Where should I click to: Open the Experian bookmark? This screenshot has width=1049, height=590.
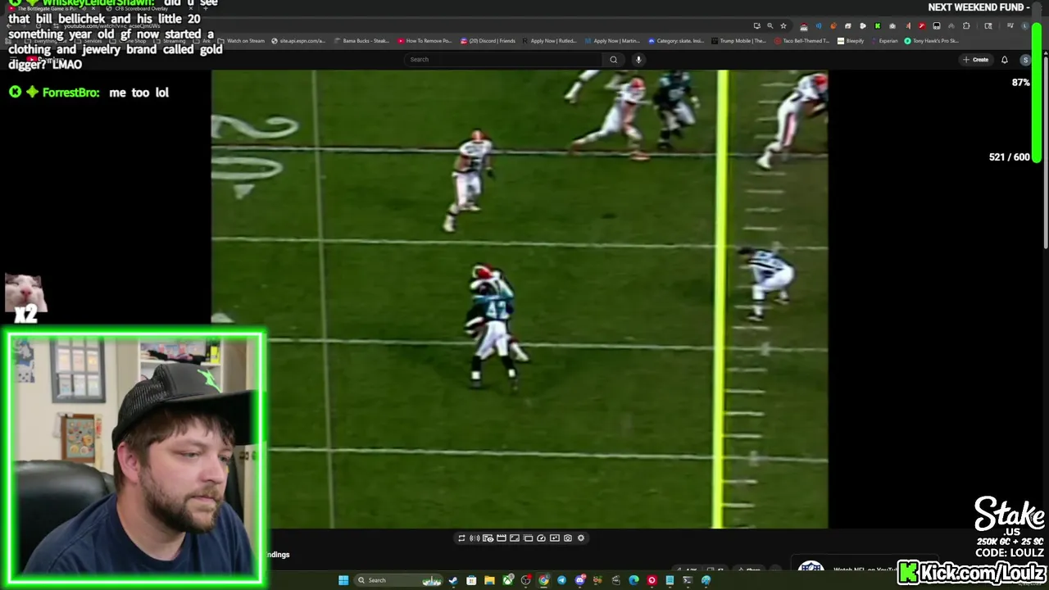click(x=884, y=40)
